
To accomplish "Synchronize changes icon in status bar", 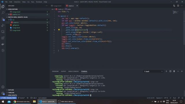I will [28, 98].
